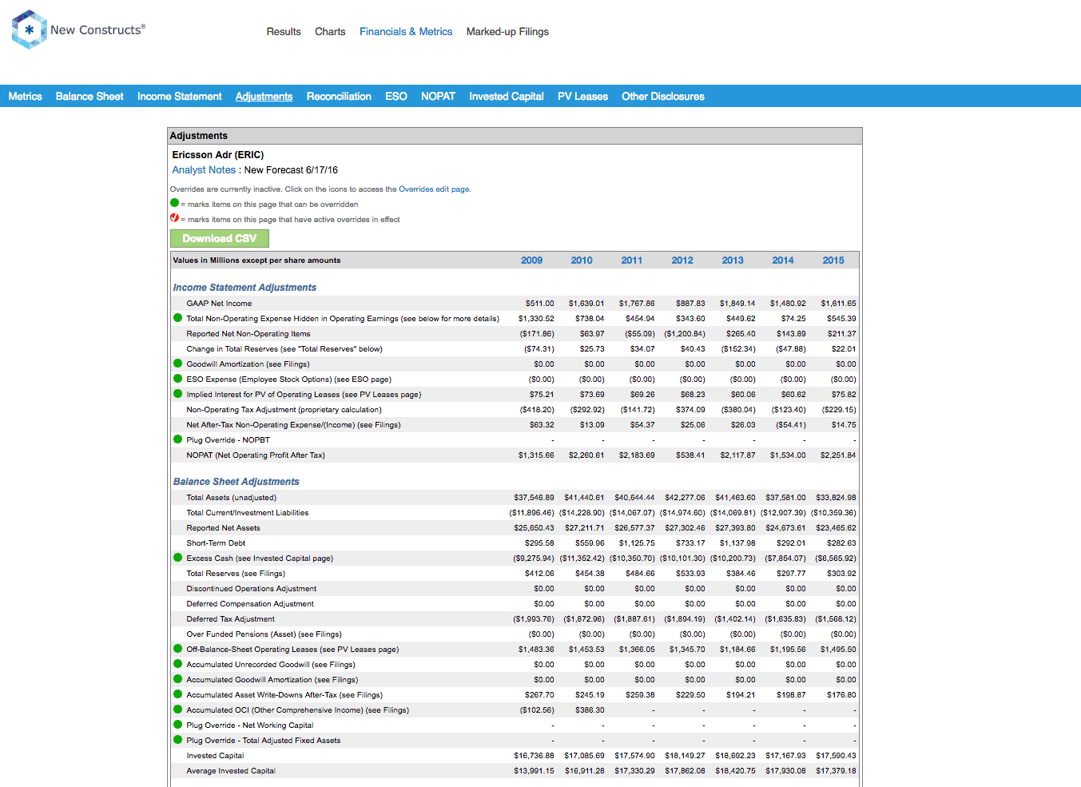Click Non-Operating Tax Adjustment row label
This screenshot has height=787, width=1081.
click(284, 410)
